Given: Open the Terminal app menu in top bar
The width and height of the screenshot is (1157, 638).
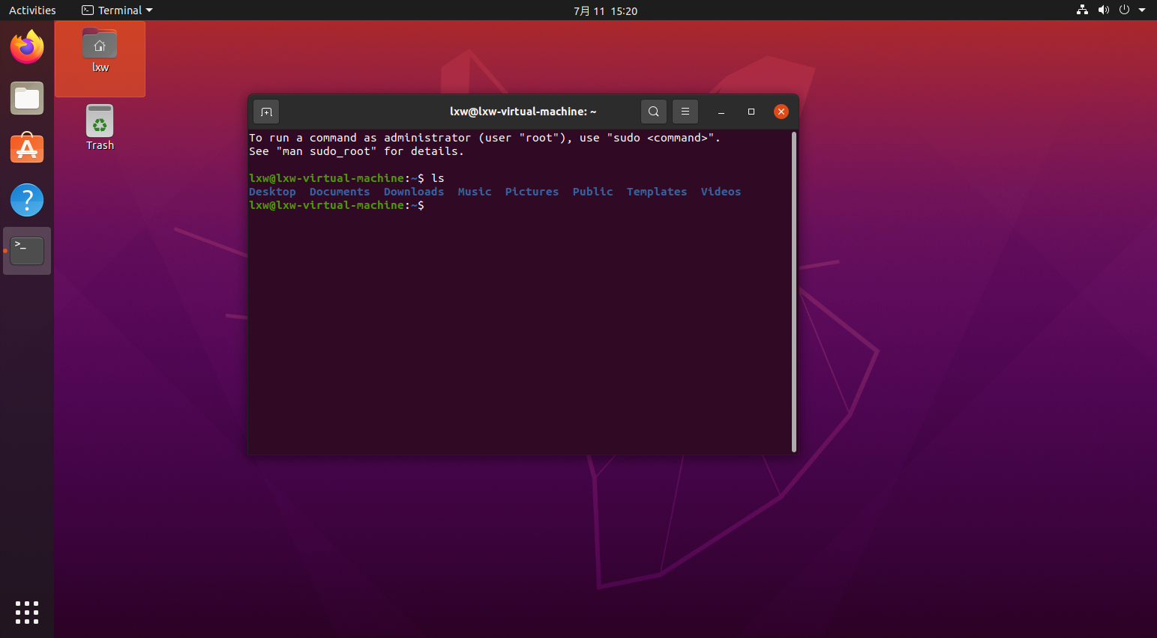Looking at the screenshot, I should (x=117, y=10).
